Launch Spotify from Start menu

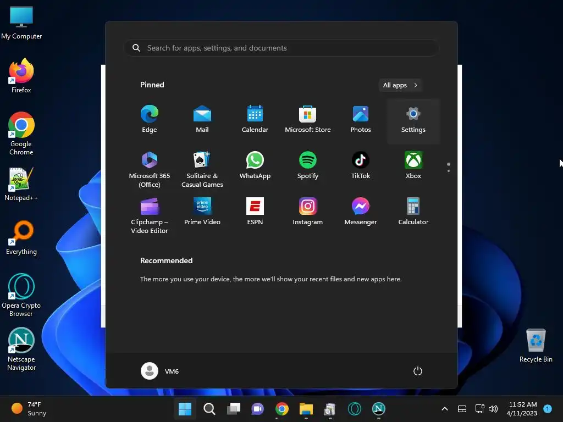tap(308, 166)
